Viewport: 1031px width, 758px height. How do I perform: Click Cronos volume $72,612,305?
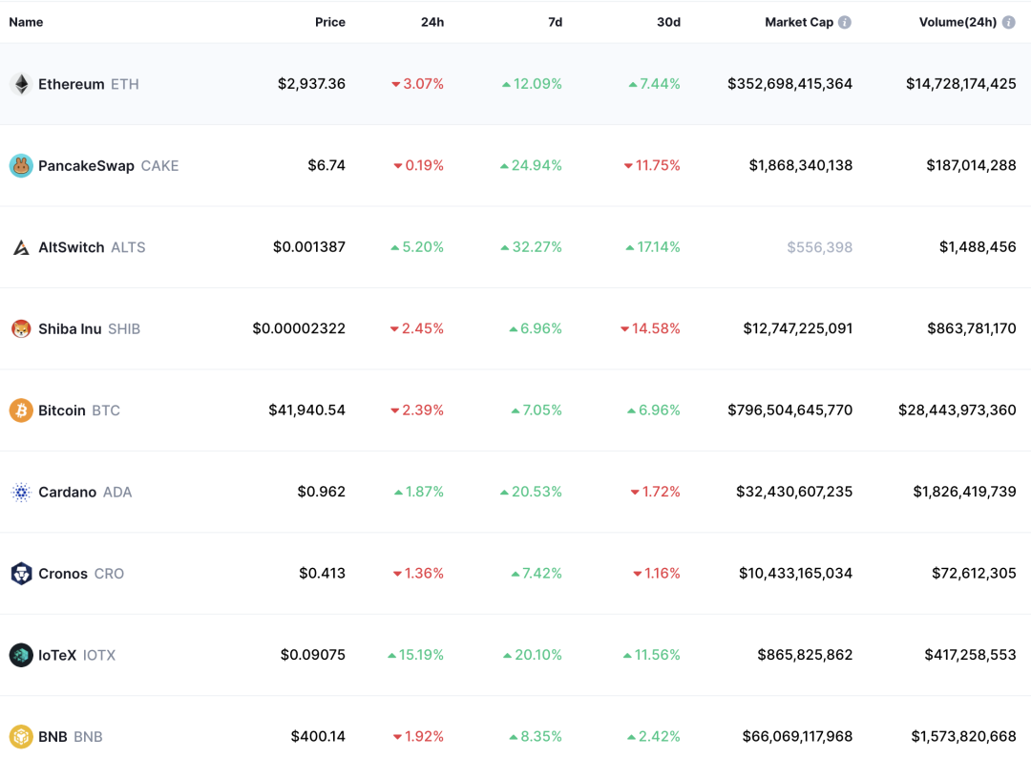coord(974,573)
